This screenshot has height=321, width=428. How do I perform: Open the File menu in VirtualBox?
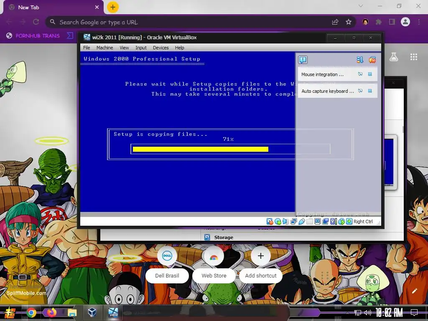pos(87,48)
